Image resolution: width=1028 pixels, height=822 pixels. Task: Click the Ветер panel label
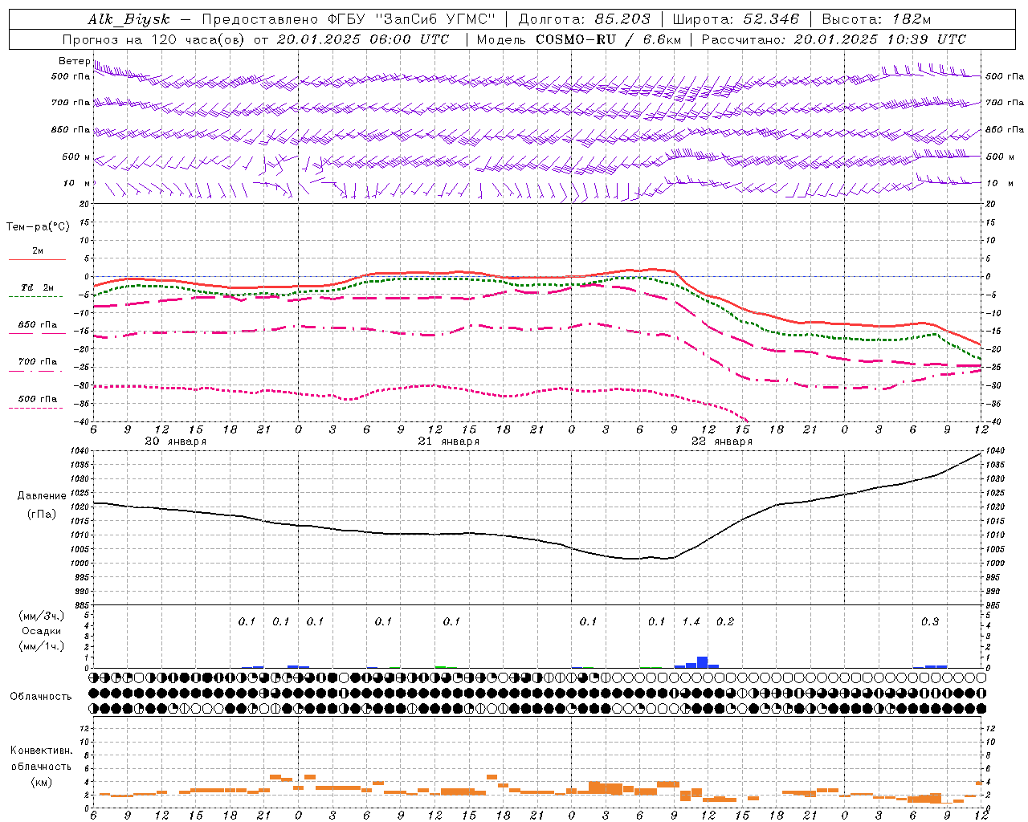75,61
